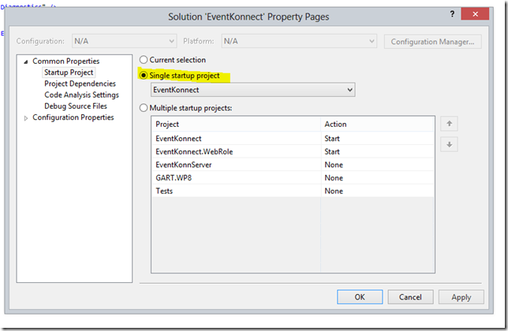
Task: Open the Project Dependencies page
Action: pos(80,84)
